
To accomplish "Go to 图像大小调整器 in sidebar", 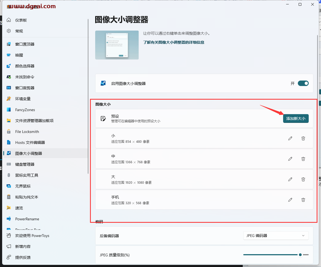I will pyautogui.click(x=46, y=153).
